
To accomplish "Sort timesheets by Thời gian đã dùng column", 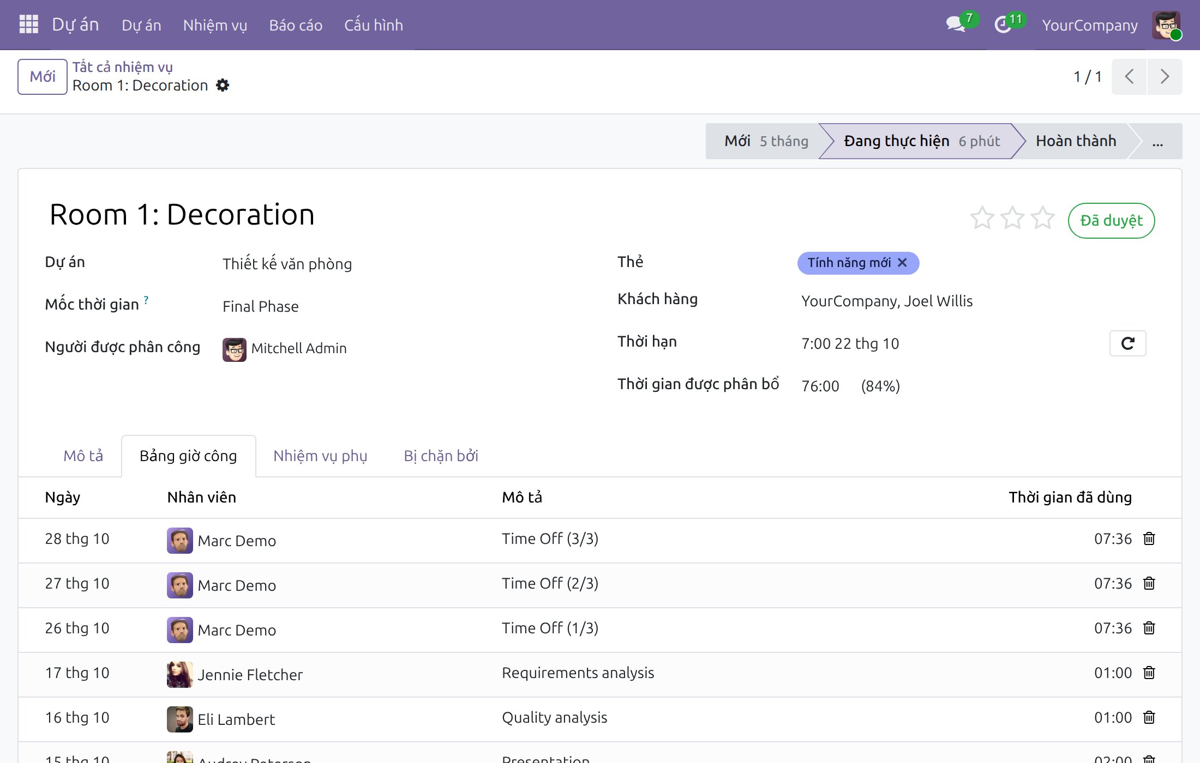I will [x=1070, y=497].
